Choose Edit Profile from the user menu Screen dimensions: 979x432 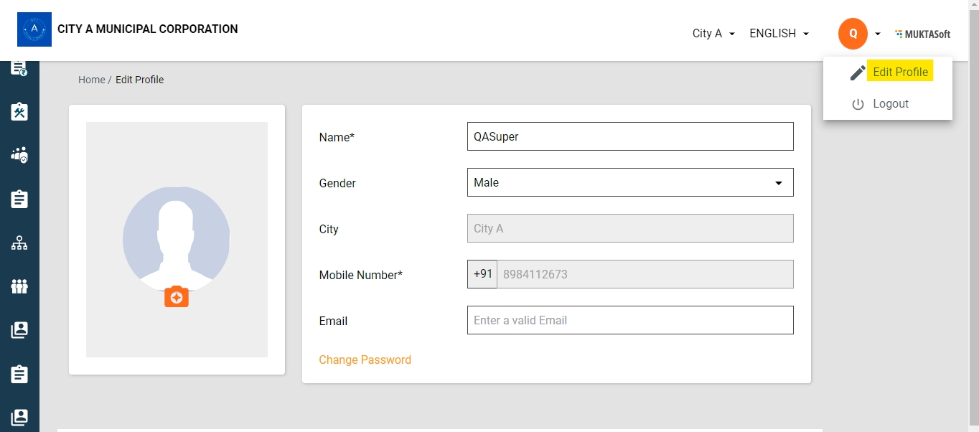click(900, 72)
